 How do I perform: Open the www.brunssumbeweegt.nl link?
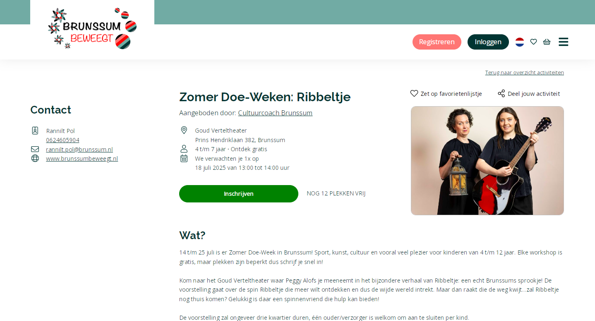tap(82, 158)
